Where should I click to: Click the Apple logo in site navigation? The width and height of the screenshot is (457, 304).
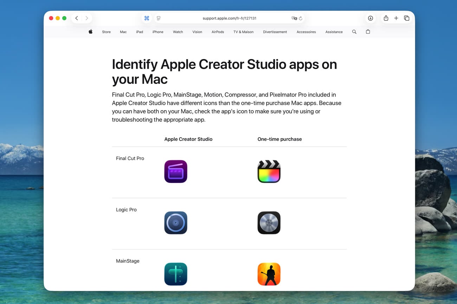(91, 32)
